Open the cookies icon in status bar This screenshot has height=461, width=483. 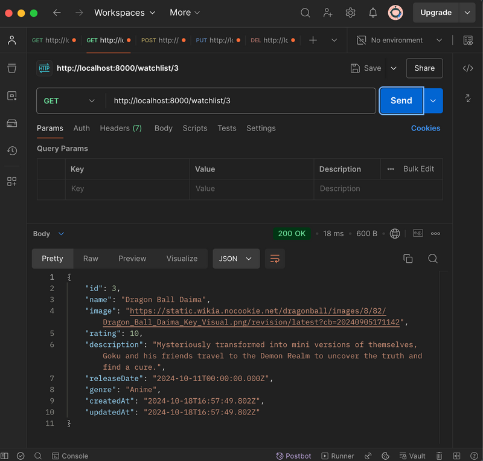[385, 456]
